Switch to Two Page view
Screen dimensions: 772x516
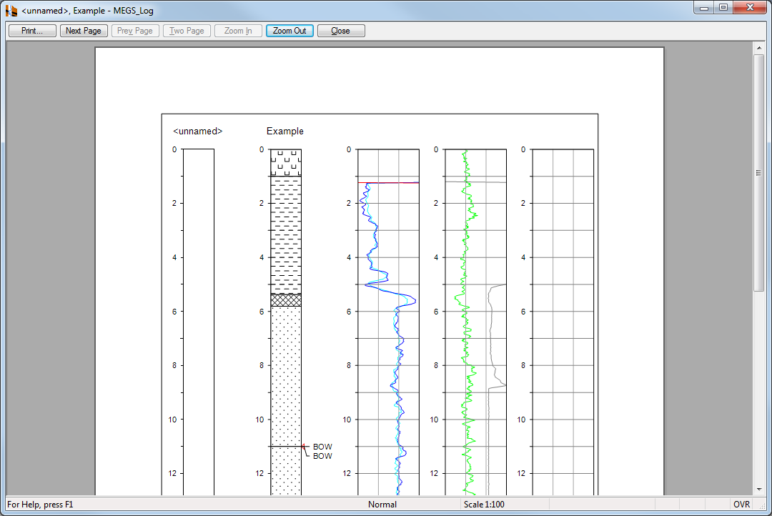(187, 31)
